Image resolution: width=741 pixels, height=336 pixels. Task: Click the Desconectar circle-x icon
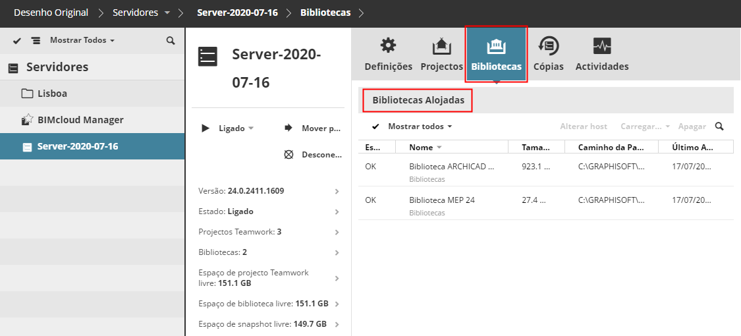(x=288, y=155)
